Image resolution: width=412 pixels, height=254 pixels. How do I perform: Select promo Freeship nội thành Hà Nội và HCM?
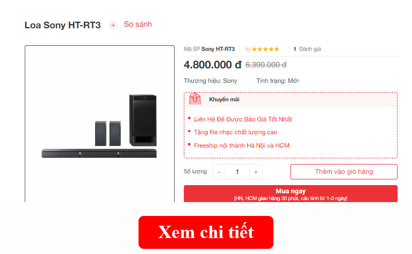(x=242, y=146)
